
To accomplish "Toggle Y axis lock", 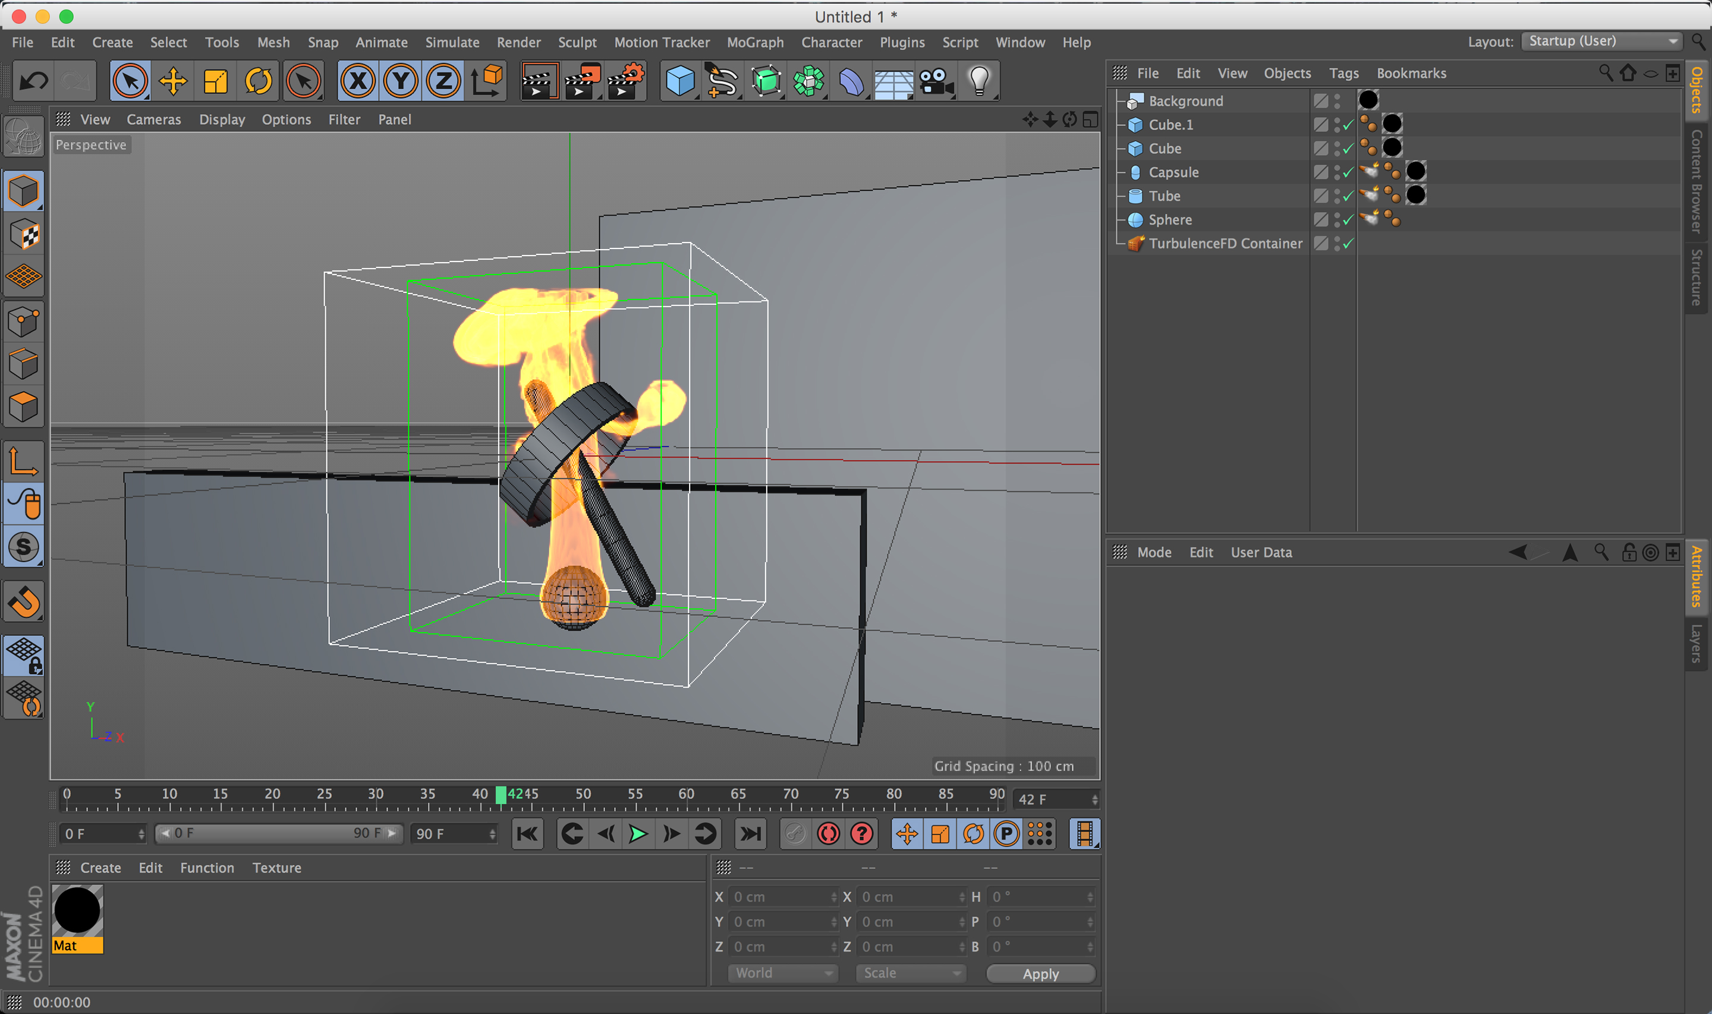I will pos(401,81).
